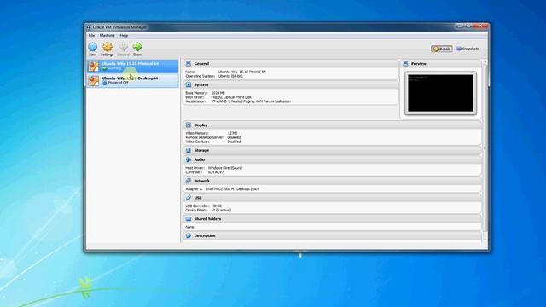This screenshot has width=546, height=307.
Task: Click the Storage section disk icon
Action: pyautogui.click(x=189, y=150)
